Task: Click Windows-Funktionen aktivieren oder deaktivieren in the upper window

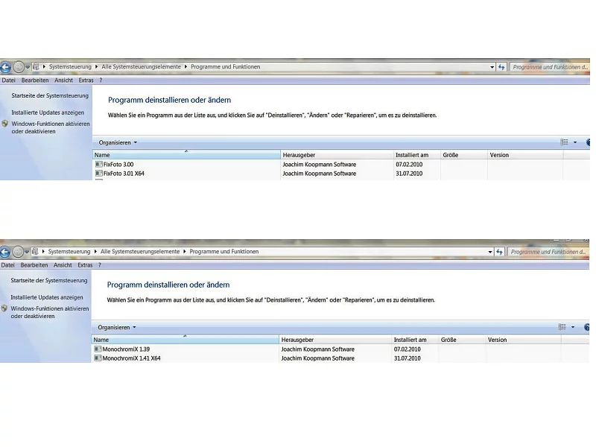Action: point(51,127)
